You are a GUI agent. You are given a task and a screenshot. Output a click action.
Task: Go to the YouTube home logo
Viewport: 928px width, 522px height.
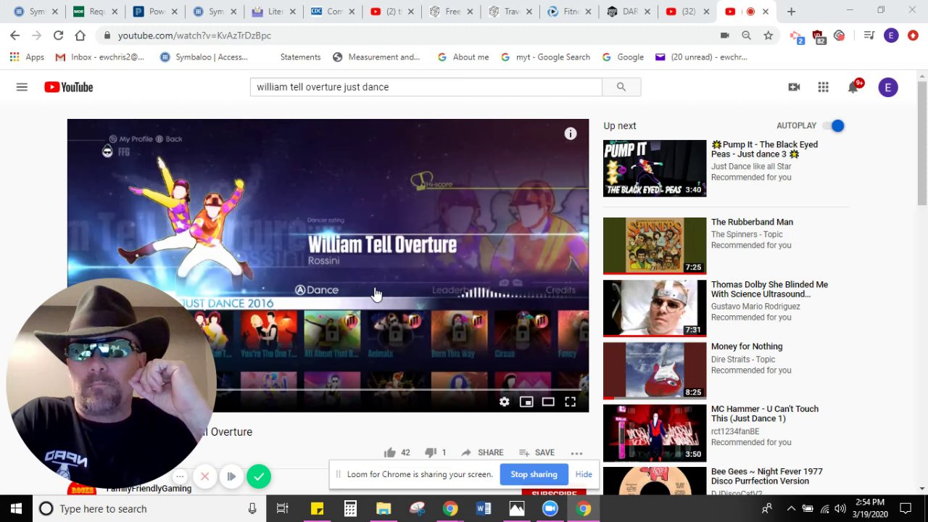pos(69,87)
